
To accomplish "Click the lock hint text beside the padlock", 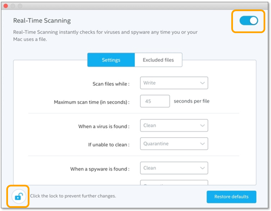I will (73, 196).
